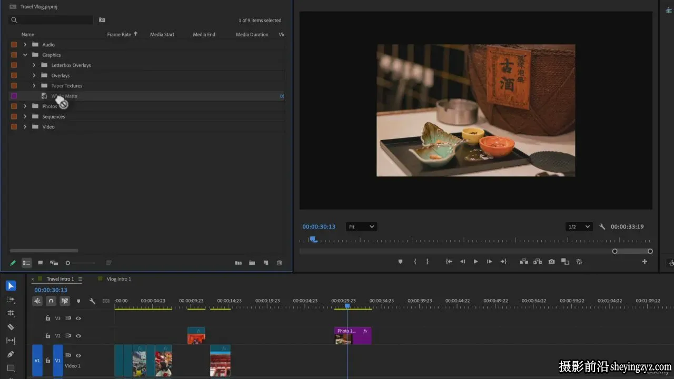Viewport: 674px width, 379px height.
Task: Click the trash Clear icon in Project panel
Action: [x=280, y=263]
